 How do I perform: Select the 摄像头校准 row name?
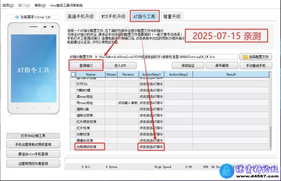(x=85, y=140)
